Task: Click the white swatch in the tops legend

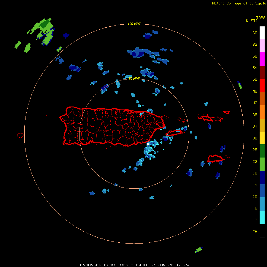Action: 262,33
